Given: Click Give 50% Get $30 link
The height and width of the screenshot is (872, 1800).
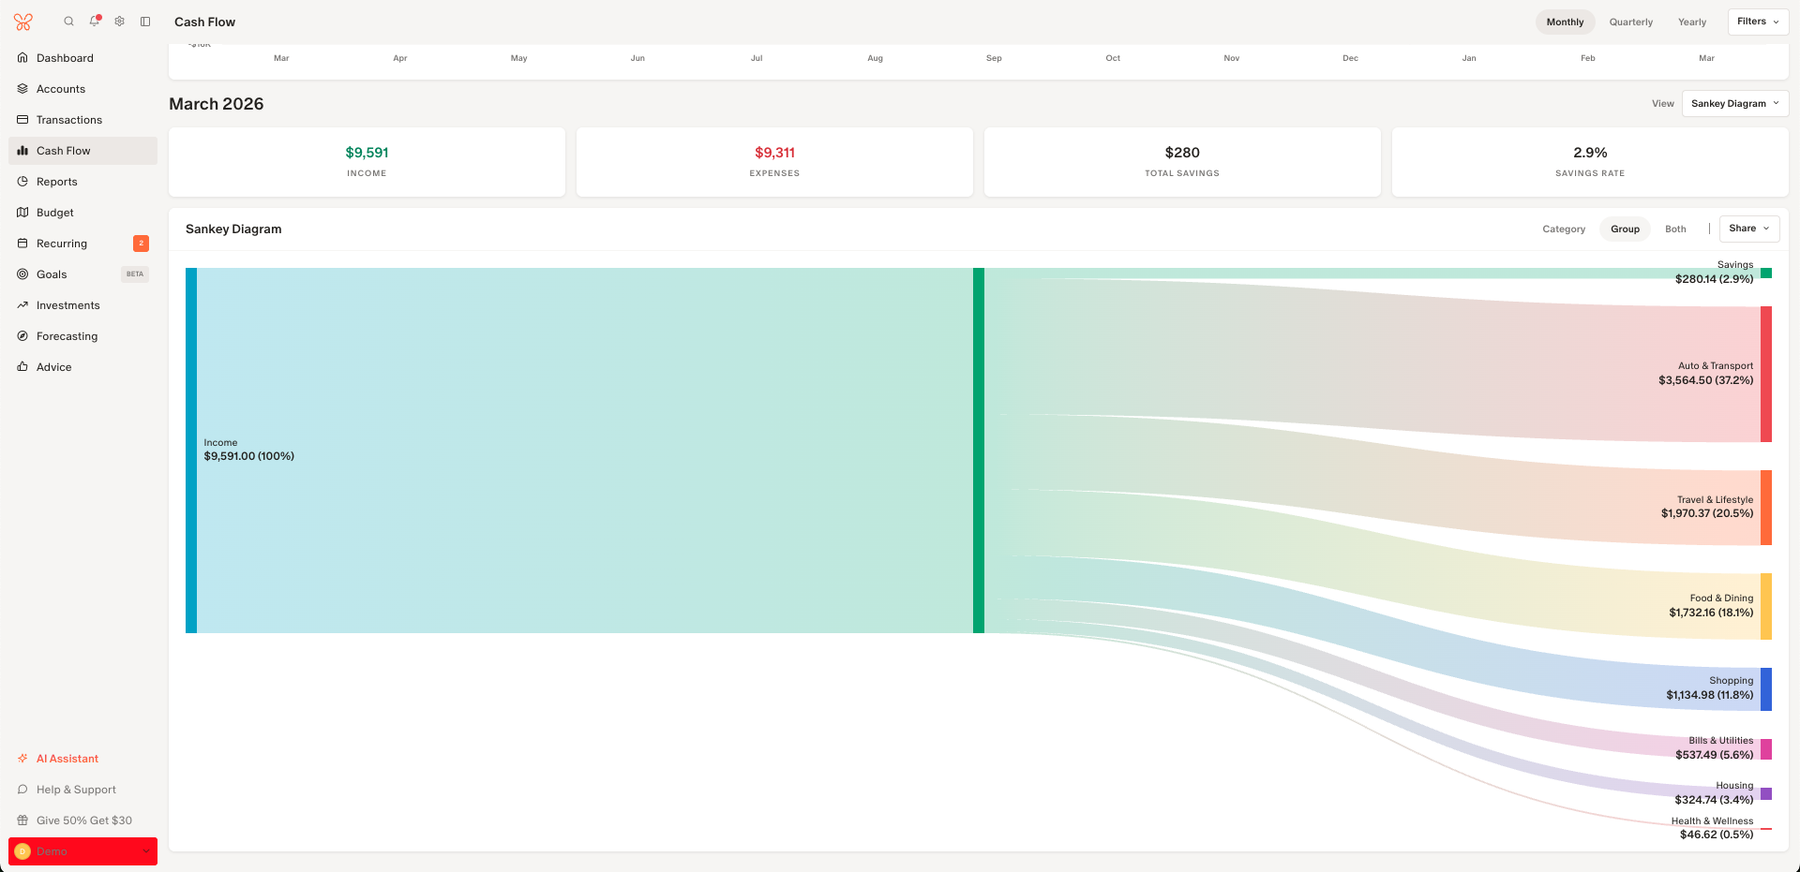Looking at the screenshot, I should pyautogui.click(x=83, y=820).
